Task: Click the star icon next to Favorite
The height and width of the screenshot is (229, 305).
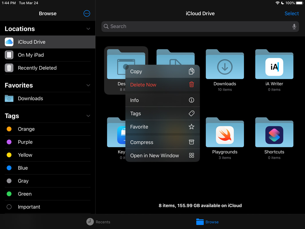Action: [191, 127]
